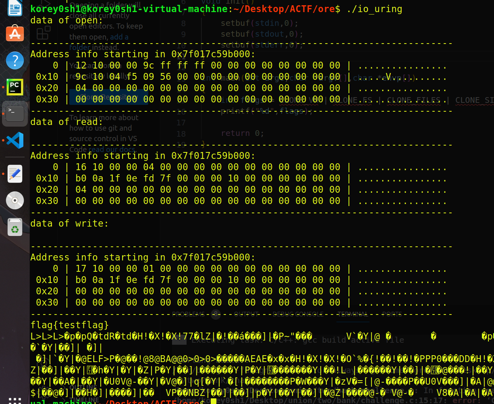The width and height of the screenshot is (494, 404).
Task: Open DEBUG CONSOLE tab in VS Code panel
Action: [298, 314]
